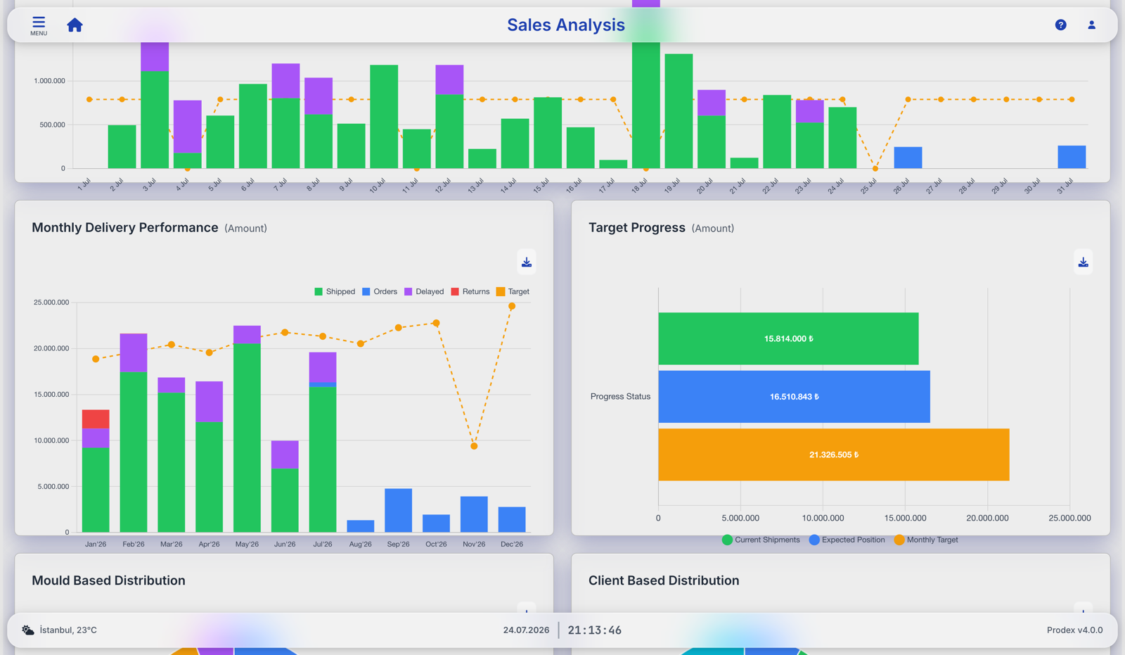Click the orange 21.326.505 ₺ bar
This screenshot has width=1125, height=655.
[x=834, y=454]
